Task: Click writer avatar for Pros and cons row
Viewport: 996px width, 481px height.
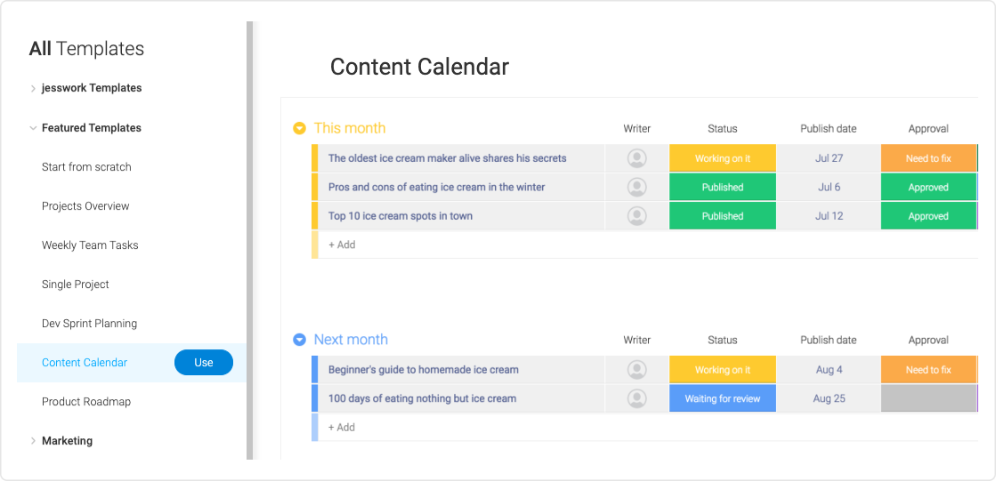Action: [636, 188]
